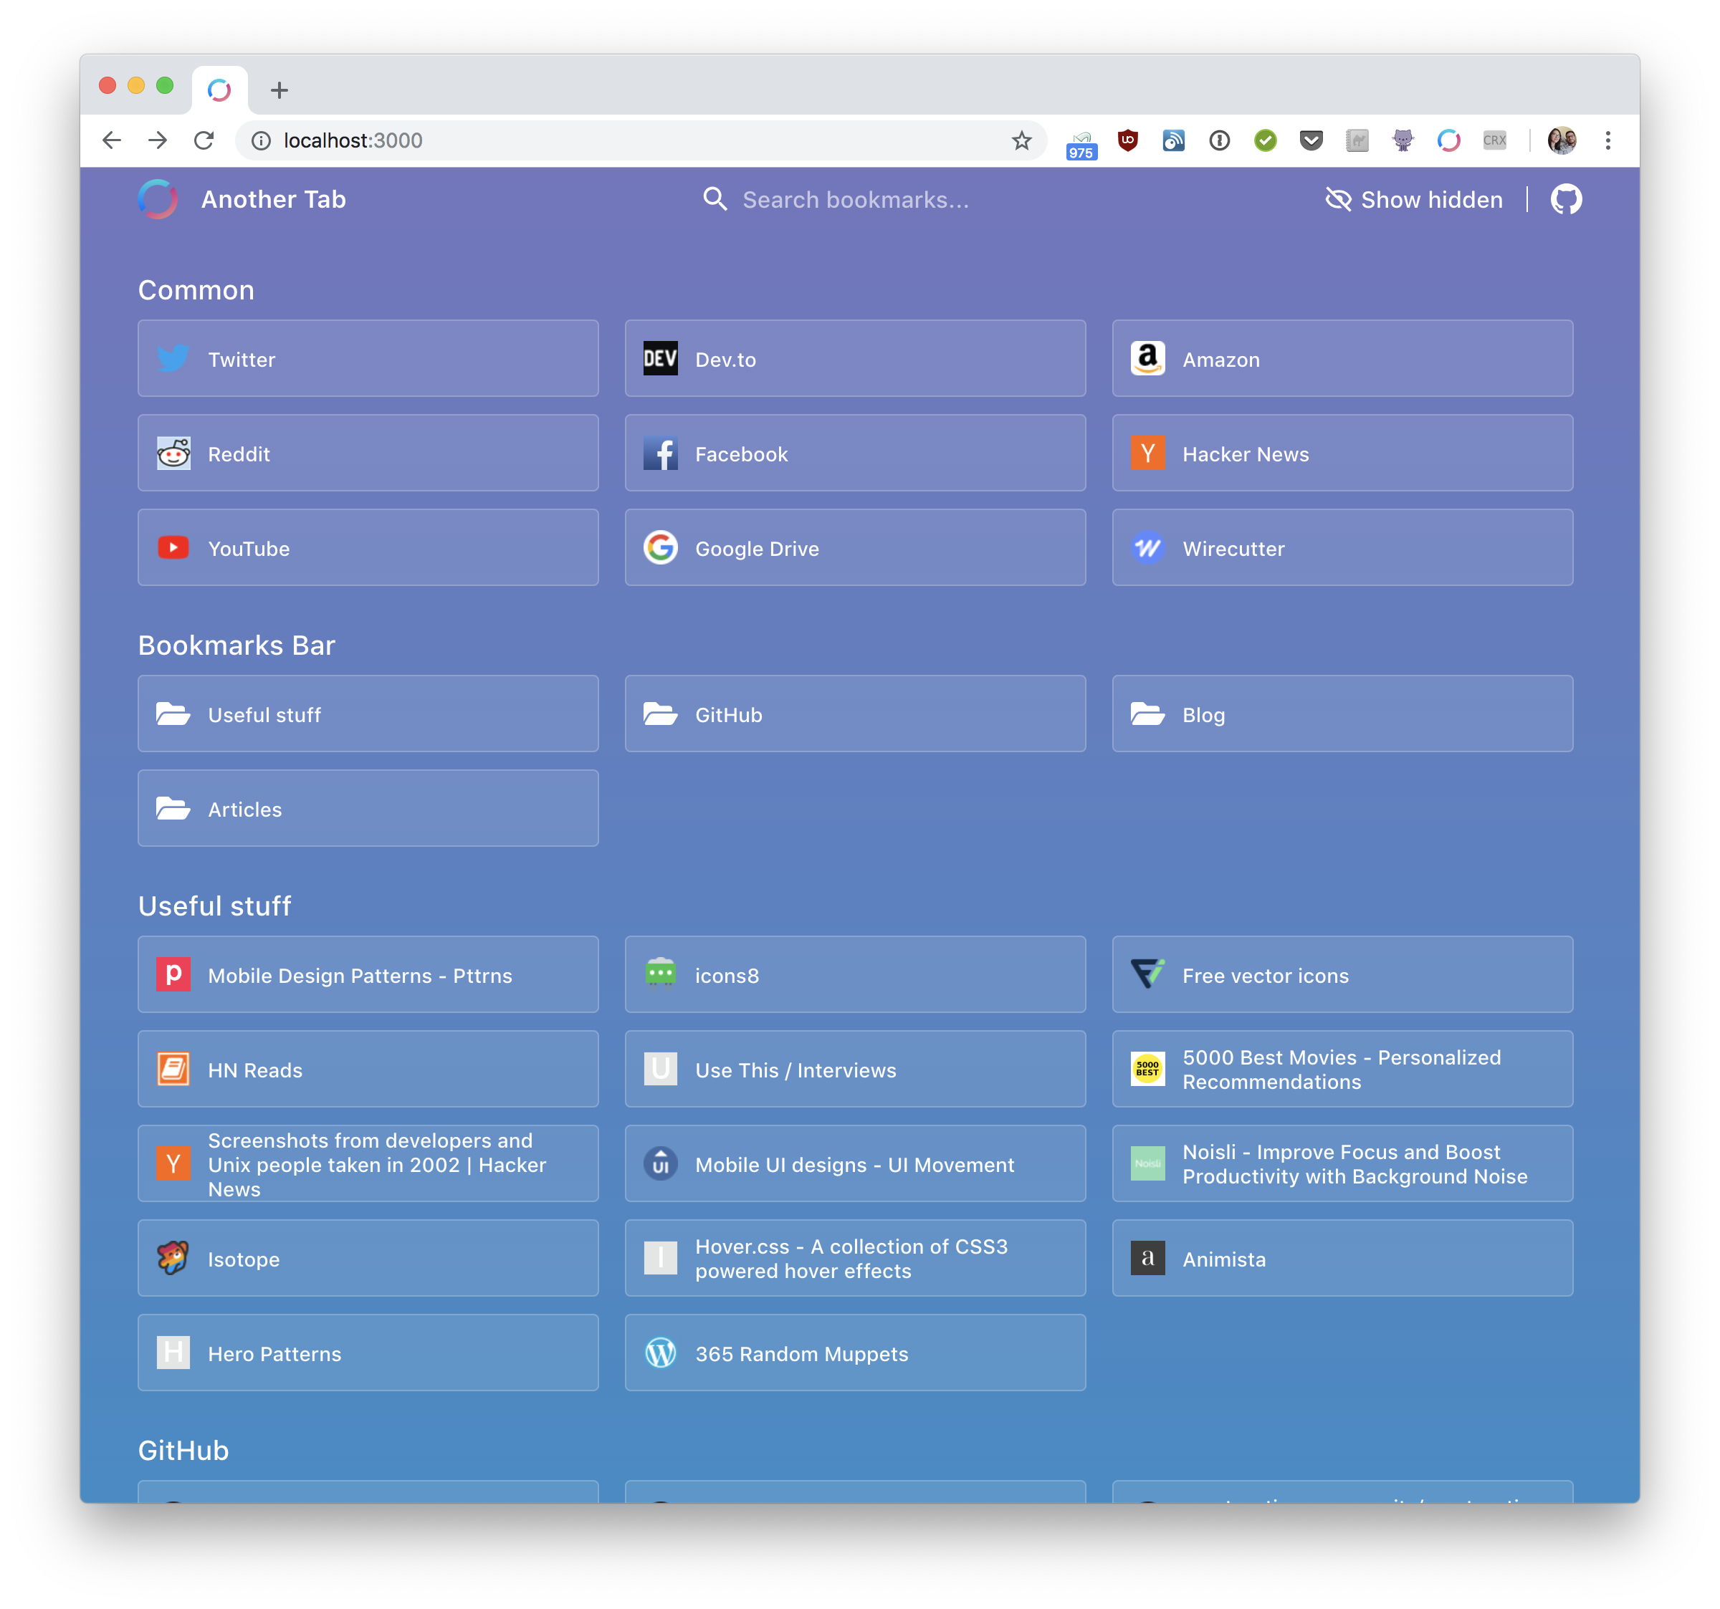
Task: Open Chrome's three-dot menu
Action: pos(1607,140)
